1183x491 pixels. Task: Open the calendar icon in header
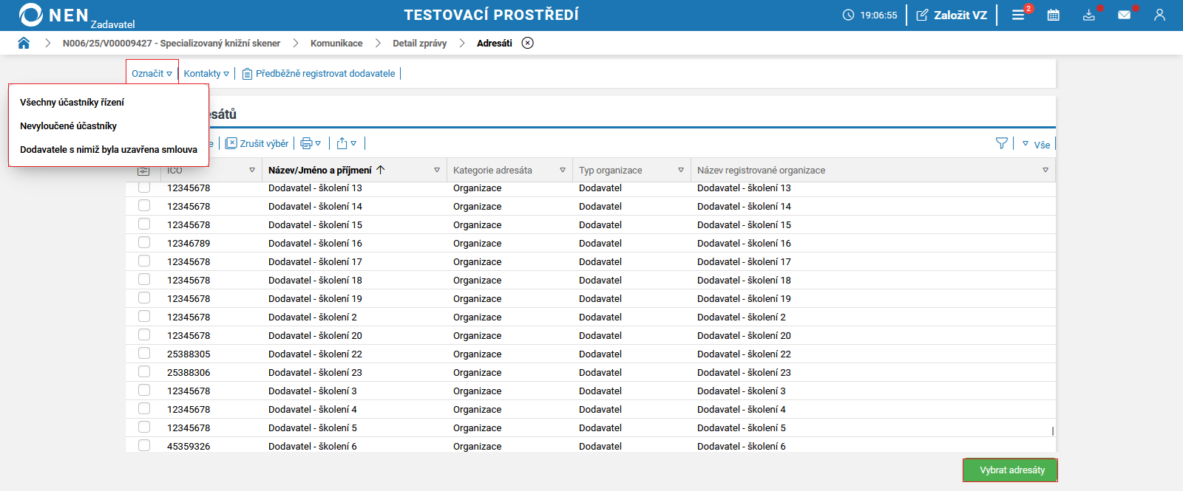click(x=1053, y=15)
